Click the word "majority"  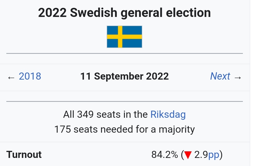(x=177, y=130)
